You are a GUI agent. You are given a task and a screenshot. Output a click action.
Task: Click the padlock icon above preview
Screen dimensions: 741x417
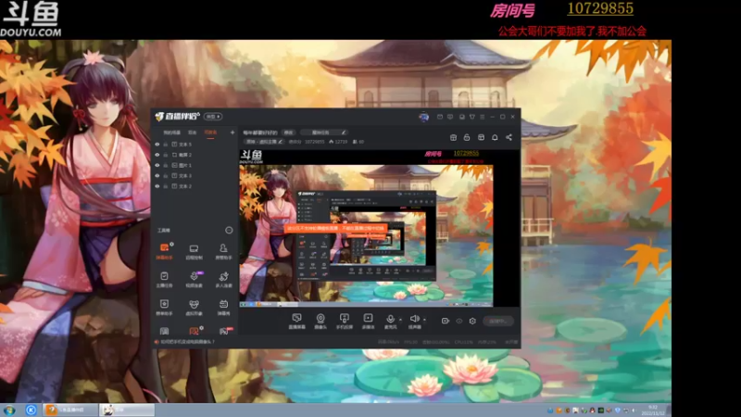(x=467, y=137)
